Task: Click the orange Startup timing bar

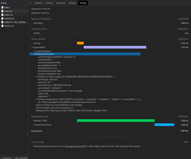Action: tap(80, 43)
